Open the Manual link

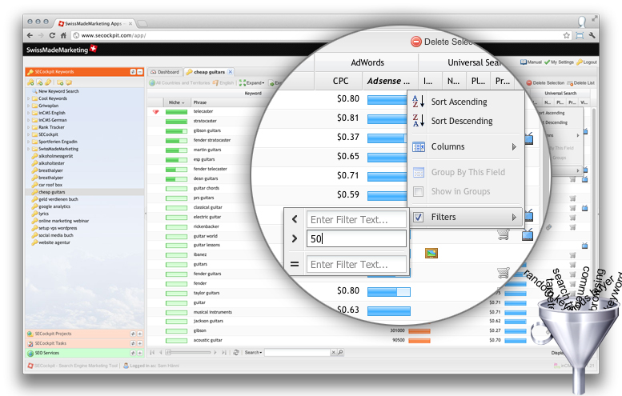coord(532,62)
